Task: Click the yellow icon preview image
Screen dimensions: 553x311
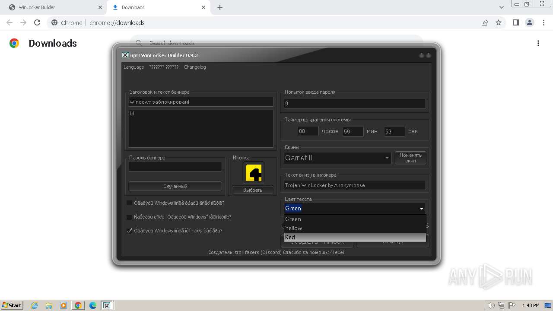Action: pos(253,173)
